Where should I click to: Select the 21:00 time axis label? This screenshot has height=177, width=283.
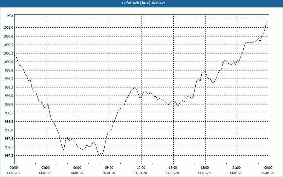(237, 168)
